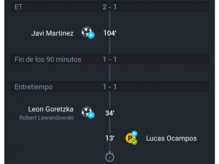Click the green checkmark on penalty icon
The height and width of the screenshot is (164, 219).
pyautogui.click(x=134, y=142)
